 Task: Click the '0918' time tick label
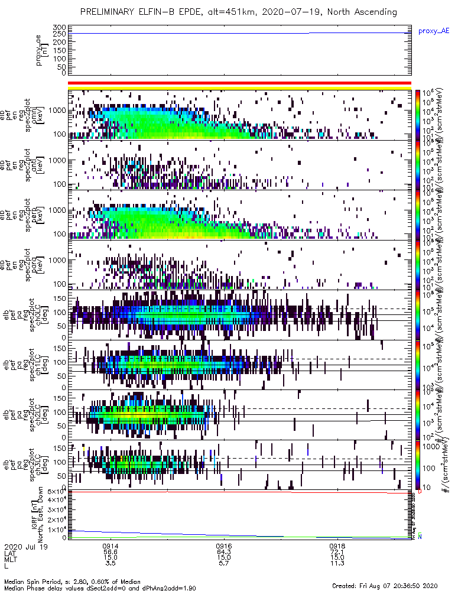pos(337,546)
